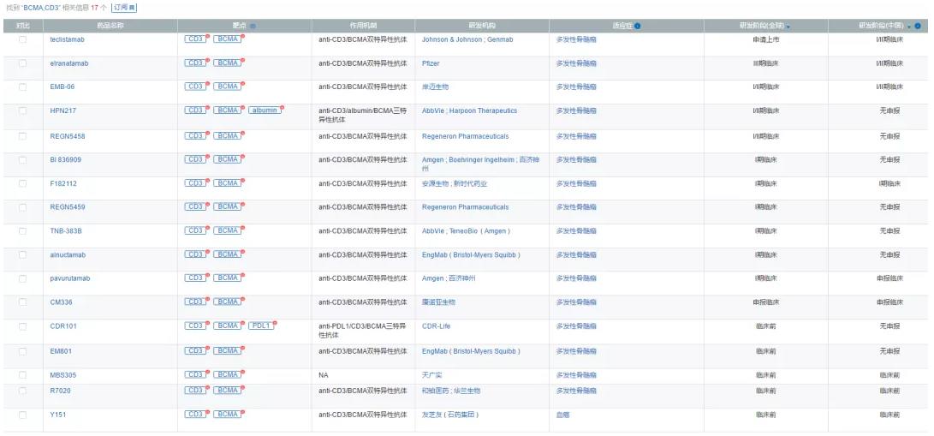Click the 订阅 subscribe button
Image resolution: width=934 pixels, height=436 pixels.
click(125, 8)
